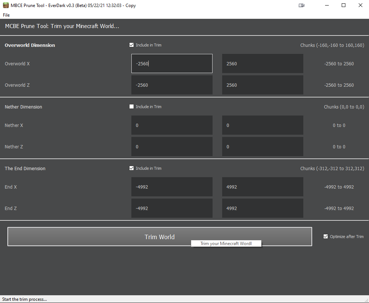Uncheck Overworld Include in Trim checkbox
369x303 pixels.
click(132, 45)
